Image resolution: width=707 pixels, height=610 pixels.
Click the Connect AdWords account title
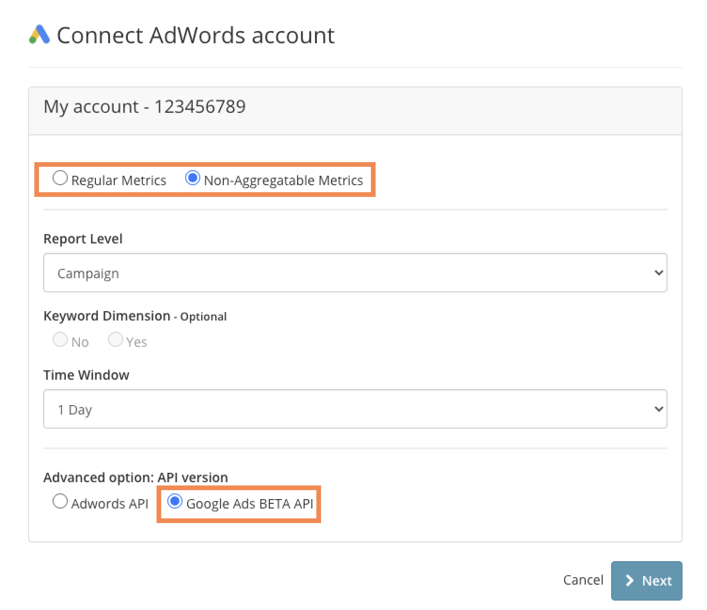tap(196, 36)
